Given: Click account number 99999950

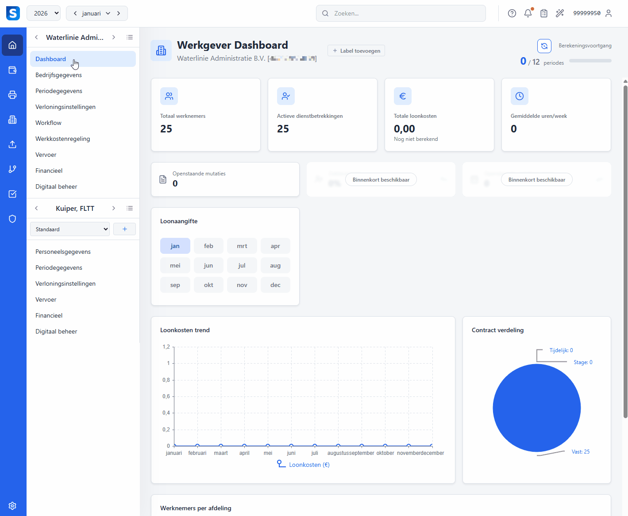Looking at the screenshot, I should 587,13.
